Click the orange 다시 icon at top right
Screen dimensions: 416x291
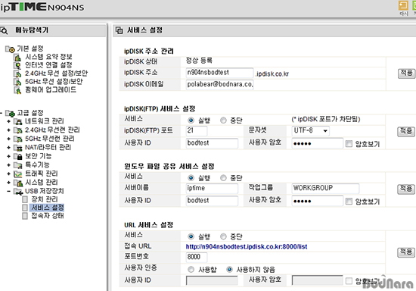click(x=404, y=5)
